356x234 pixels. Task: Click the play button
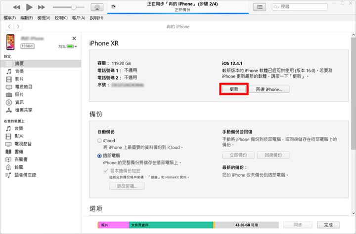click(29, 7)
